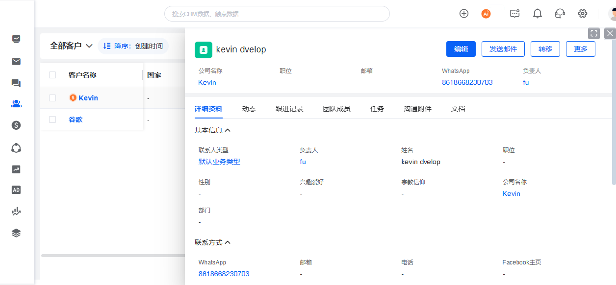616x285 pixels.
Task: Click the orange dollar icon beside Kevin
Action: (73, 98)
